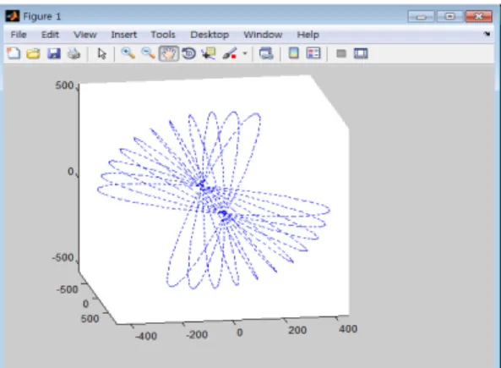Image resolution: width=501 pixels, height=368 pixels.
Task: Click the vertical axis label 500
Action: pyautogui.click(x=64, y=85)
